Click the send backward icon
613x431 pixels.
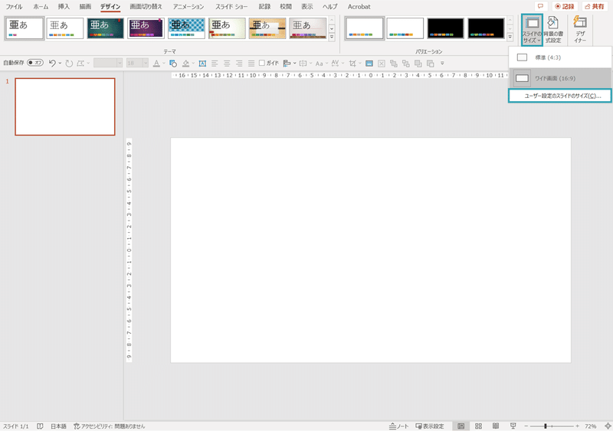click(431, 63)
